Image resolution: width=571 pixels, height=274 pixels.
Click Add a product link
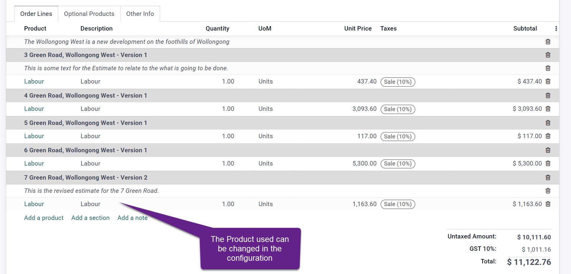[x=44, y=218]
